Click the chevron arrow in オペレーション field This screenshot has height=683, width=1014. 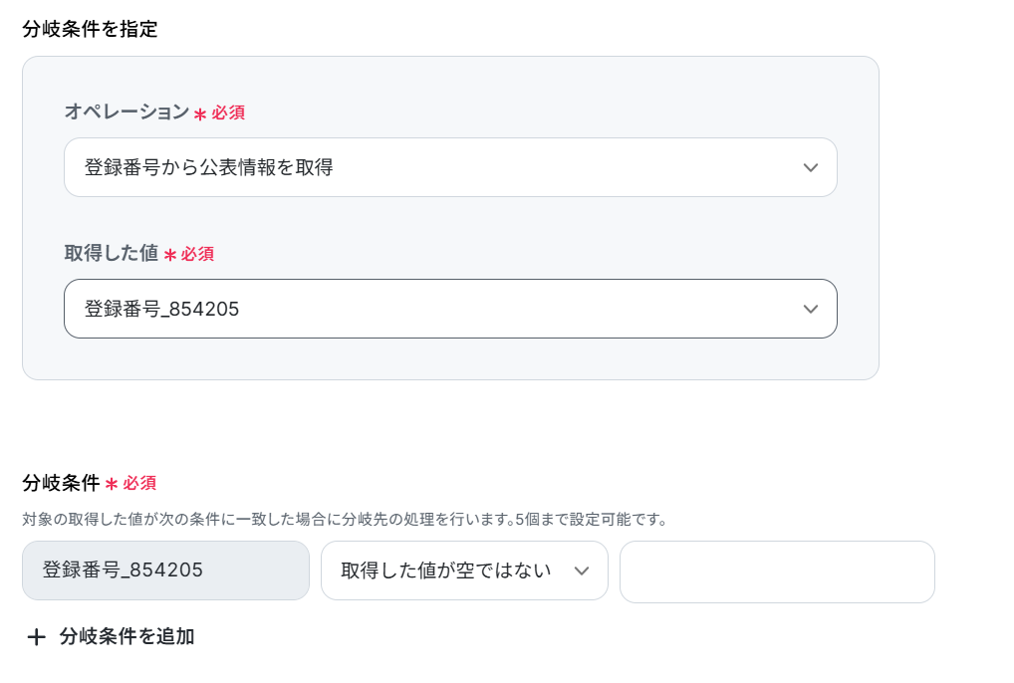pyautogui.click(x=810, y=168)
